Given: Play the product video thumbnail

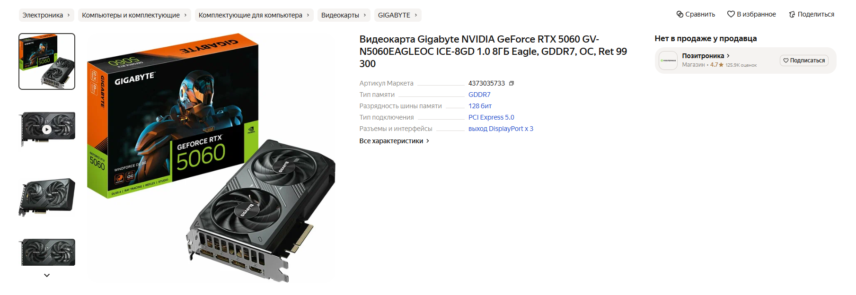Looking at the screenshot, I should [x=47, y=129].
